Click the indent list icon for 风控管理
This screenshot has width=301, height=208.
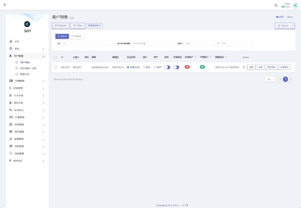click(11, 146)
